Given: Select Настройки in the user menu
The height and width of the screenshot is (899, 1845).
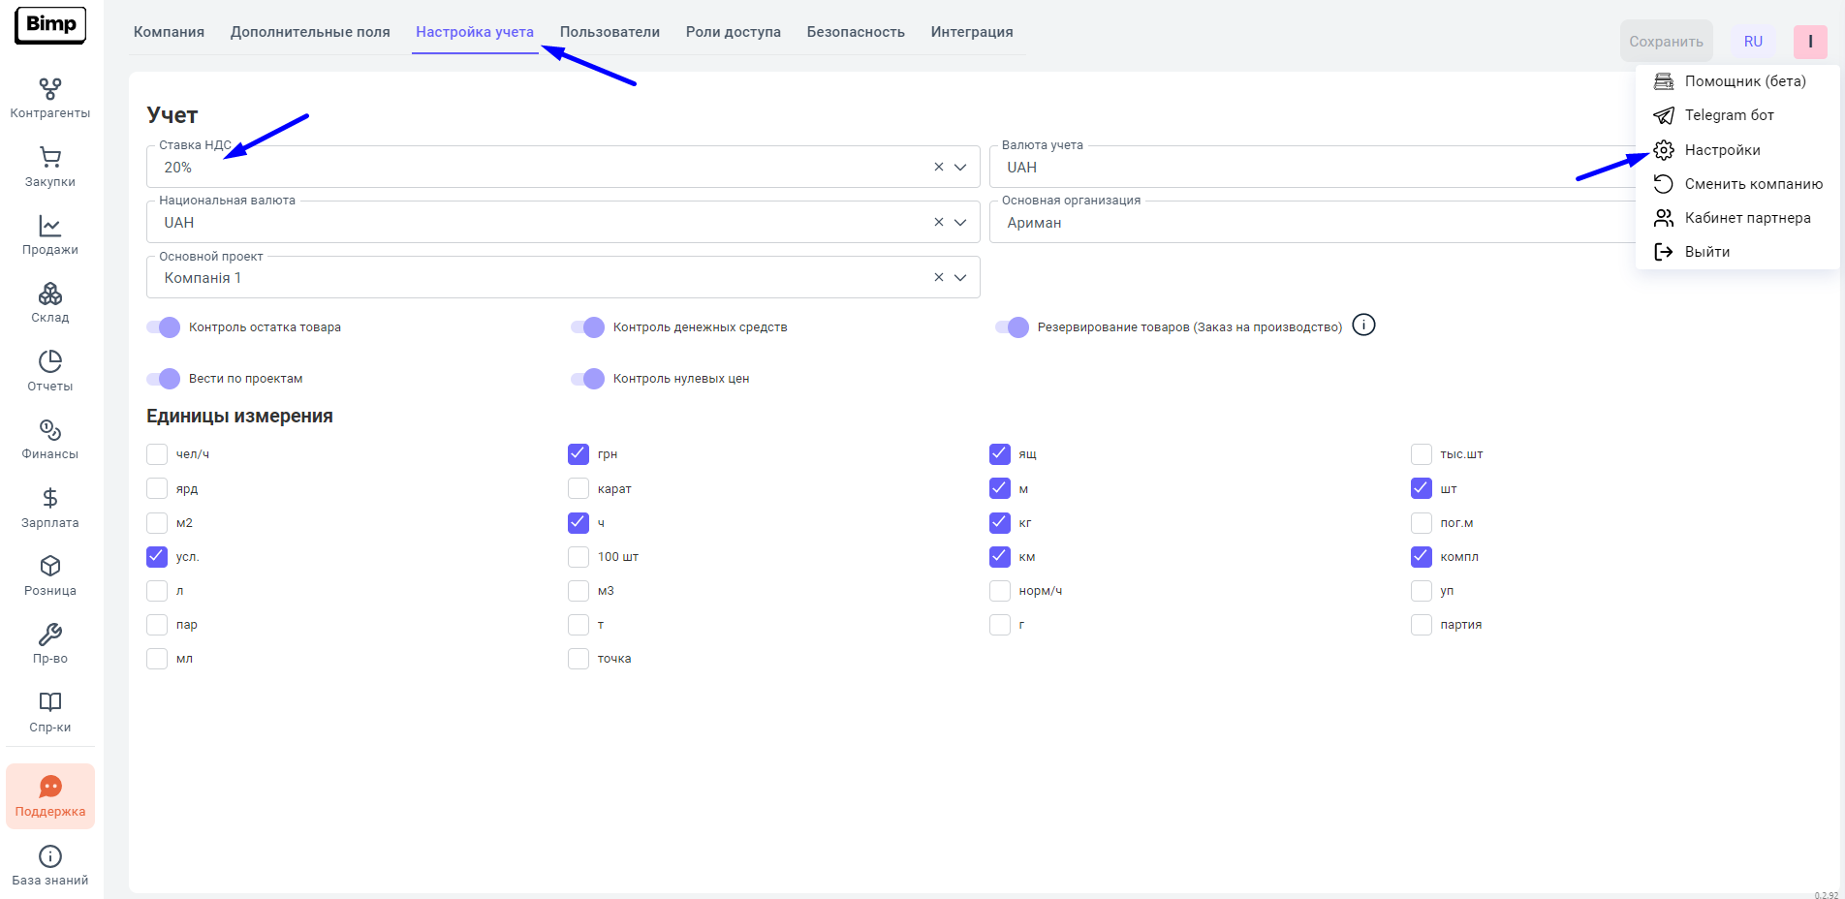Looking at the screenshot, I should [x=1722, y=150].
